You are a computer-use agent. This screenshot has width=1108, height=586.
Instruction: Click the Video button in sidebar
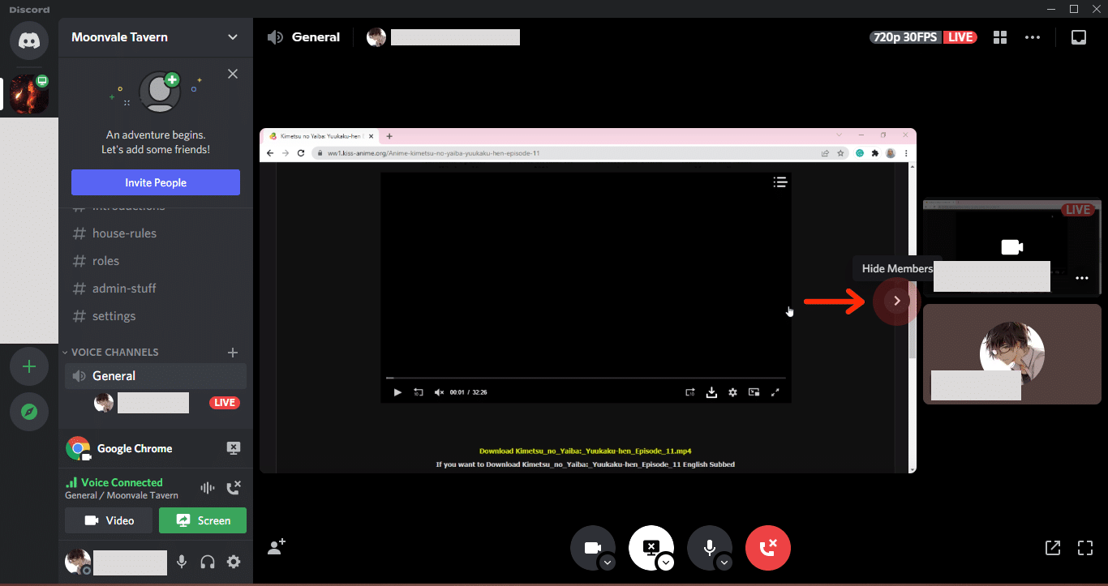[x=109, y=520]
